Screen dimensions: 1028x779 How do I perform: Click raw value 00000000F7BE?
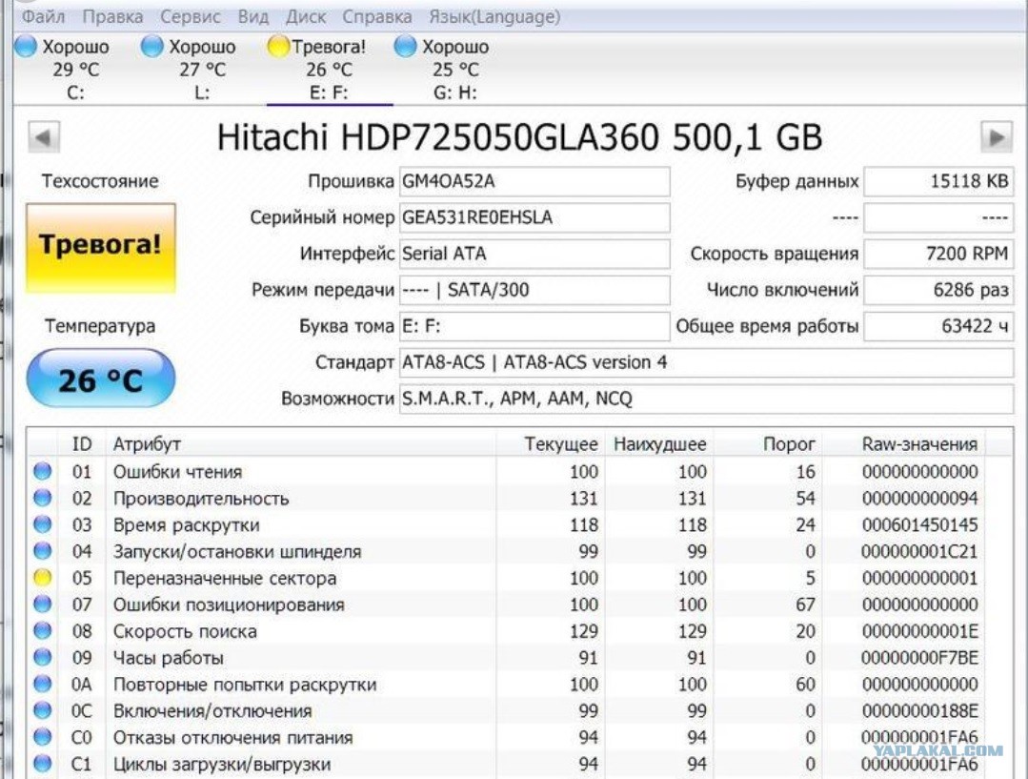919,658
